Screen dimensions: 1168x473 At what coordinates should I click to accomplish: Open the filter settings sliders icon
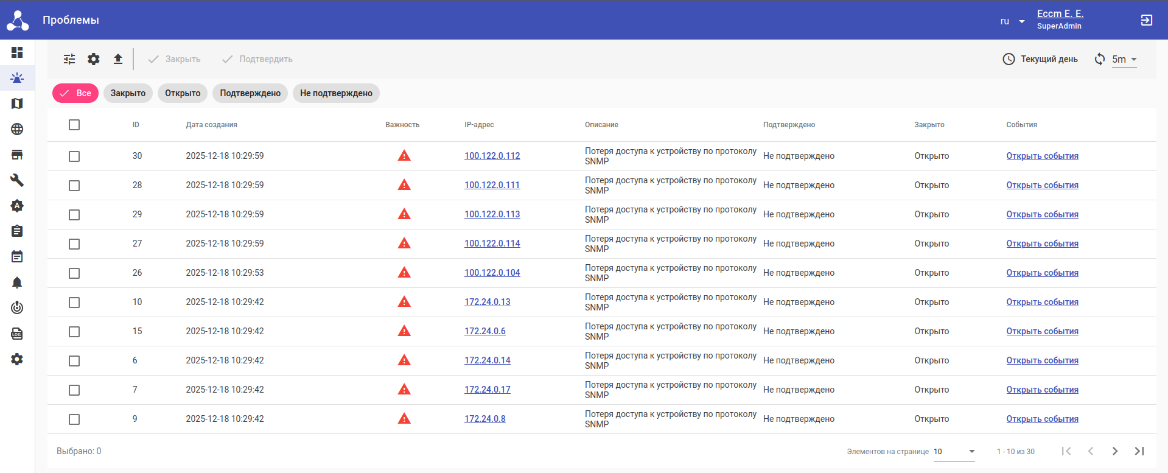(x=69, y=59)
